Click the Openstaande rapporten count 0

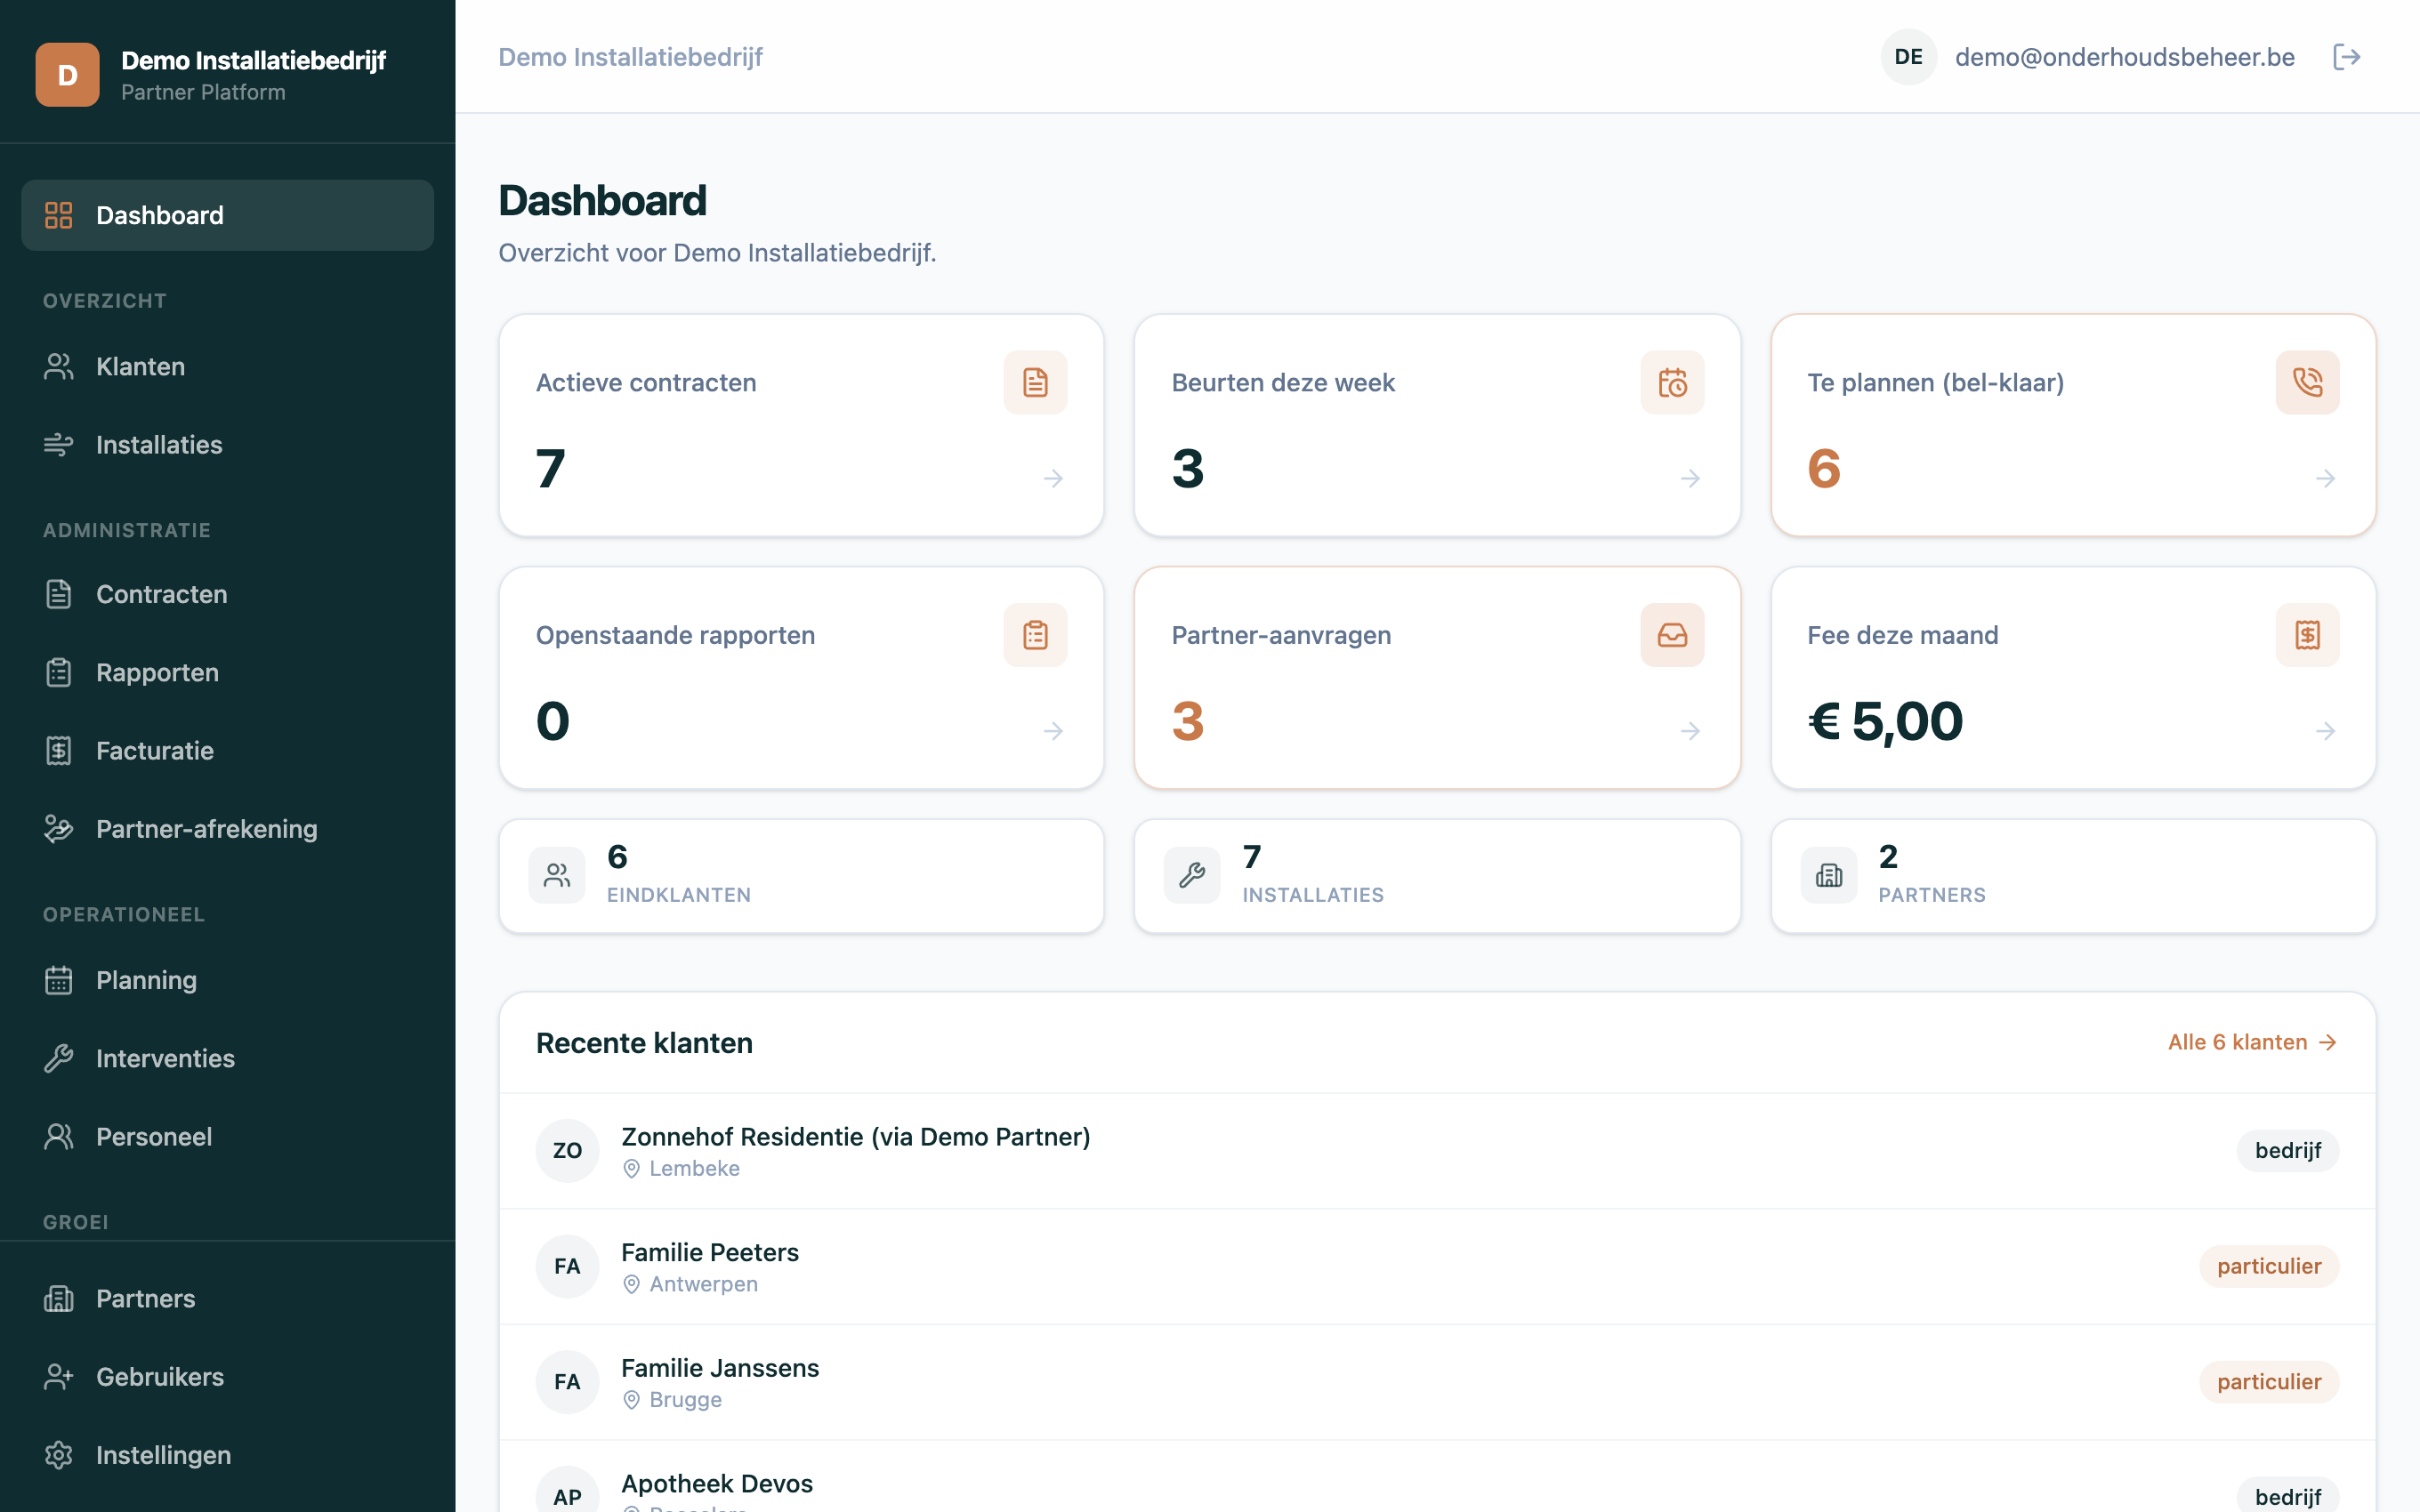tap(552, 722)
